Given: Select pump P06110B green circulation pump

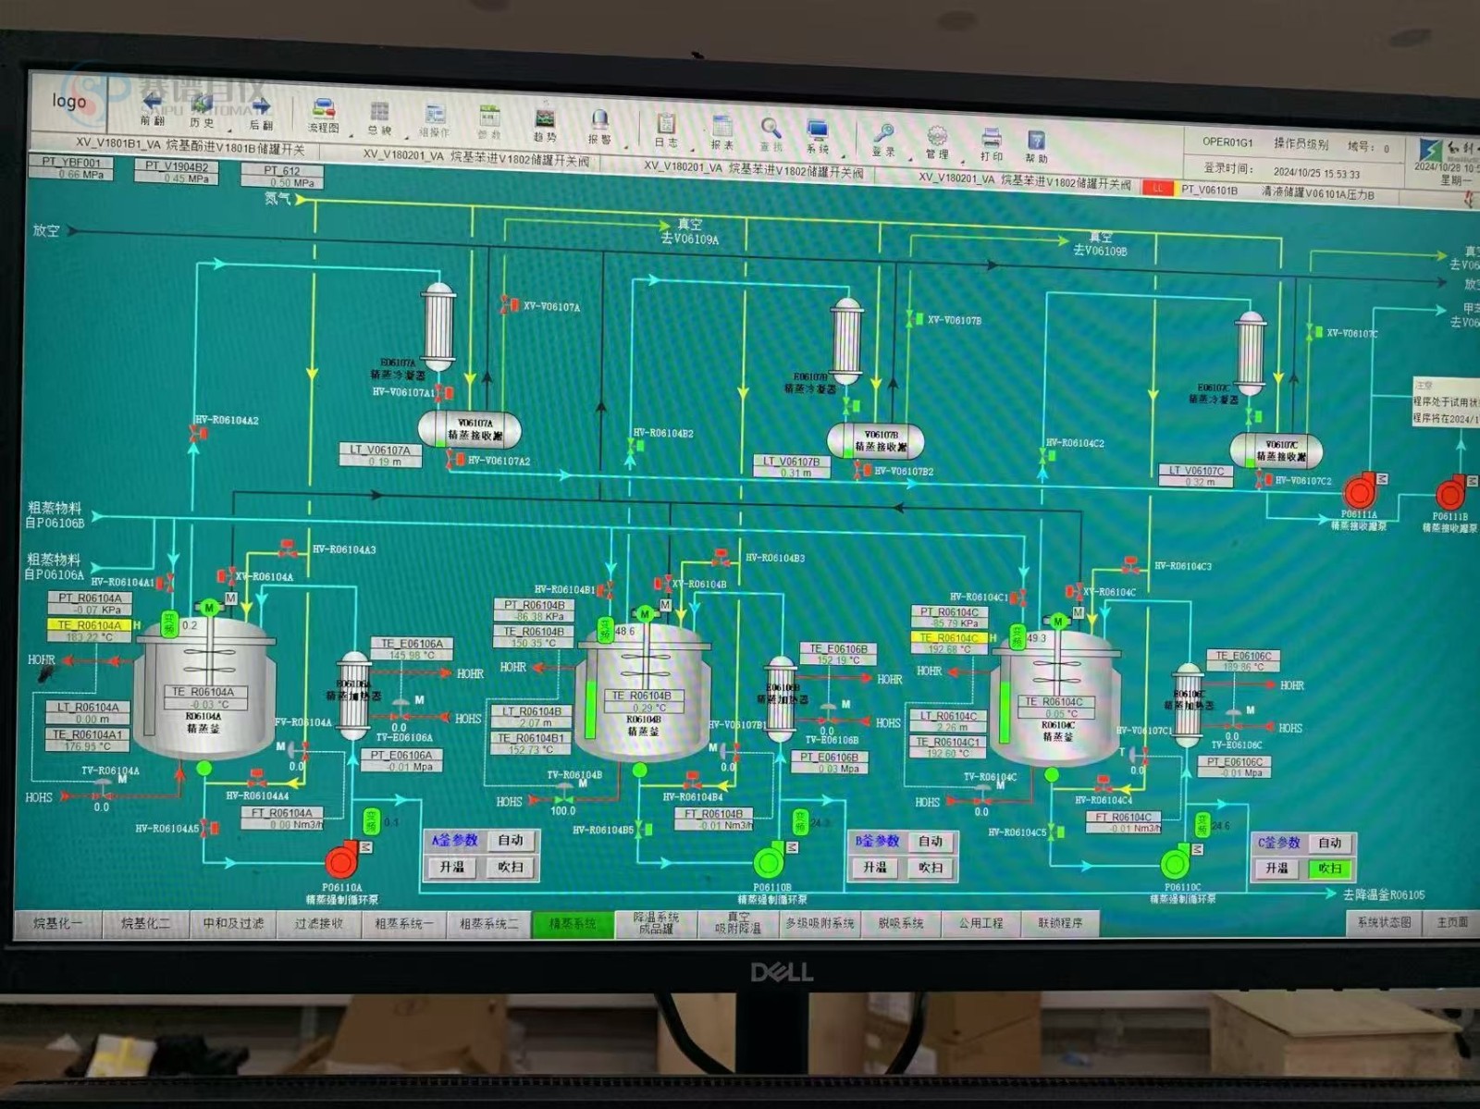Looking at the screenshot, I should (768, 863).
